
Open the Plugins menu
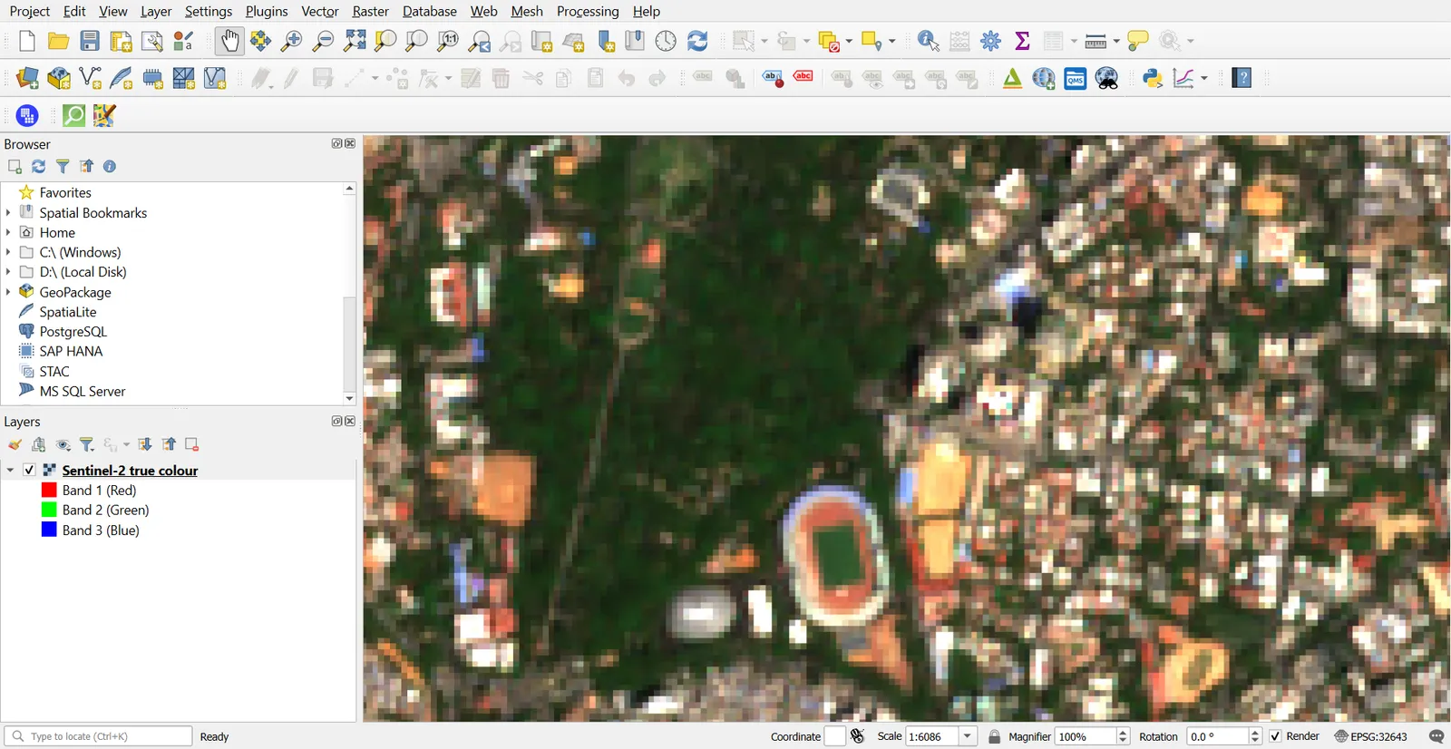pos(267,11)
